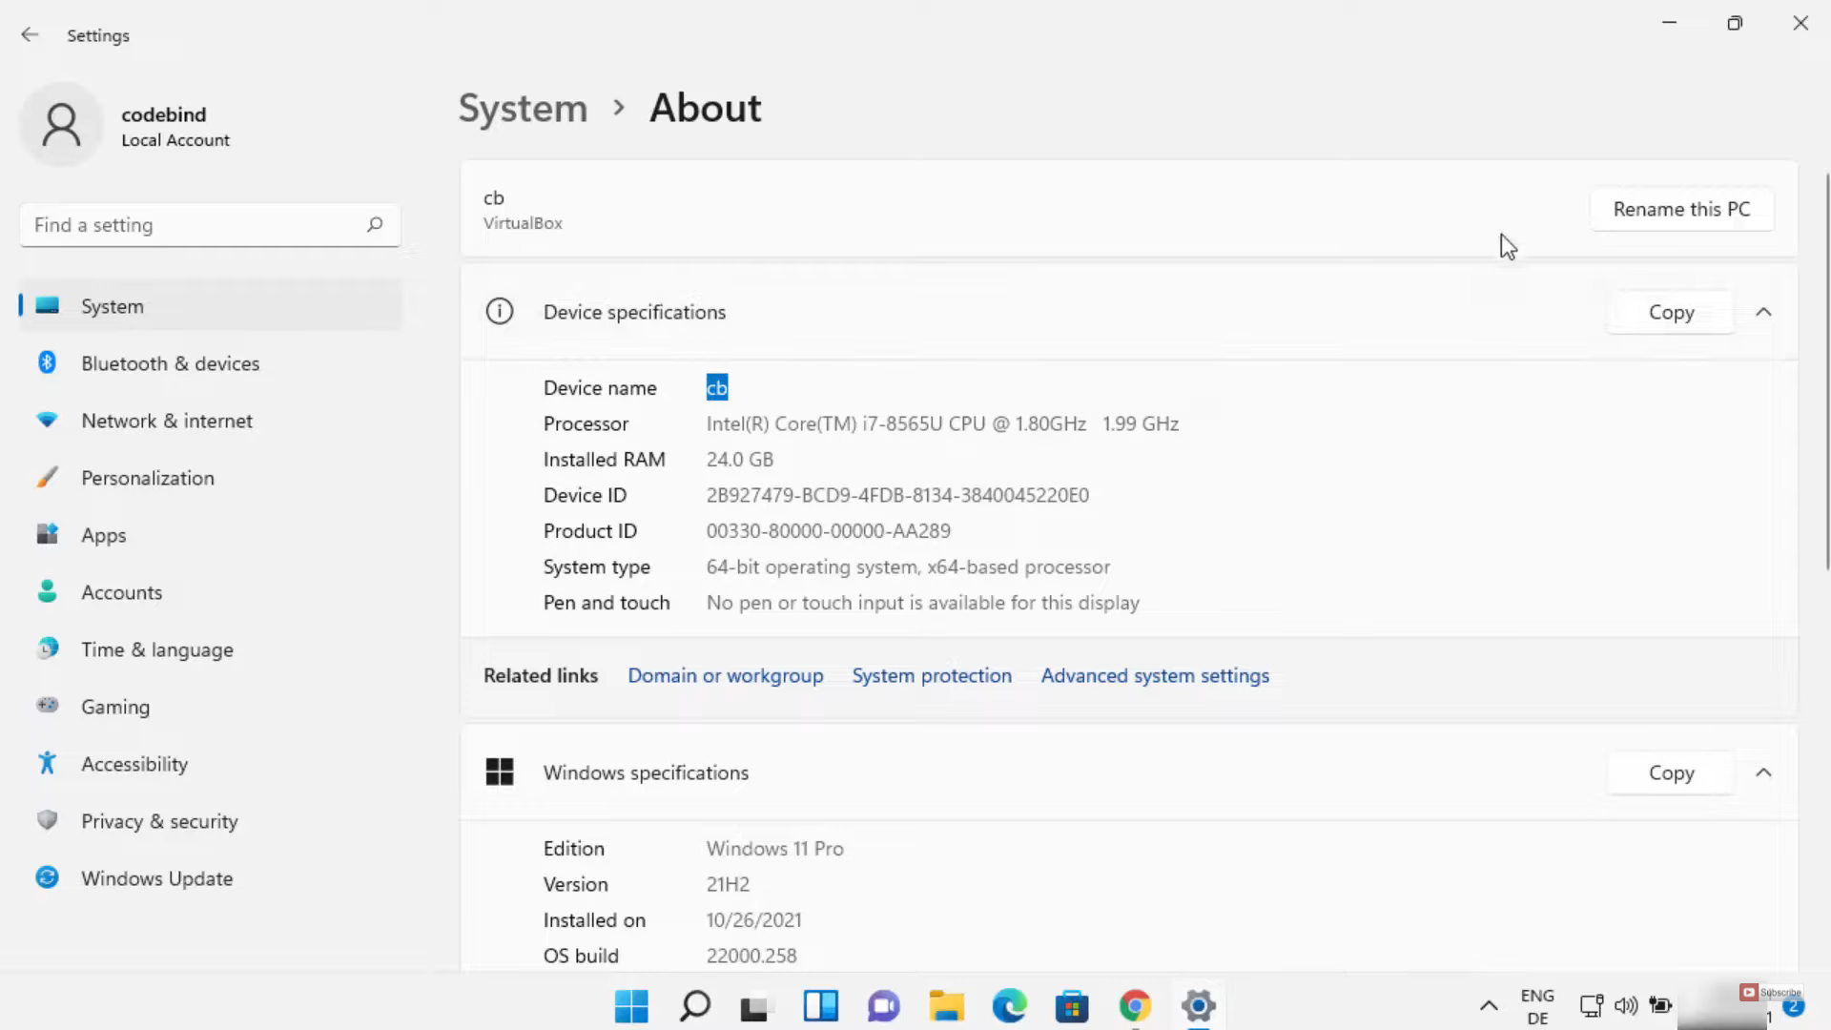The width and height of the screenshot is (1831, 1030).
Task: Show hidden system tray icons
Action: coord(1488,1005)
